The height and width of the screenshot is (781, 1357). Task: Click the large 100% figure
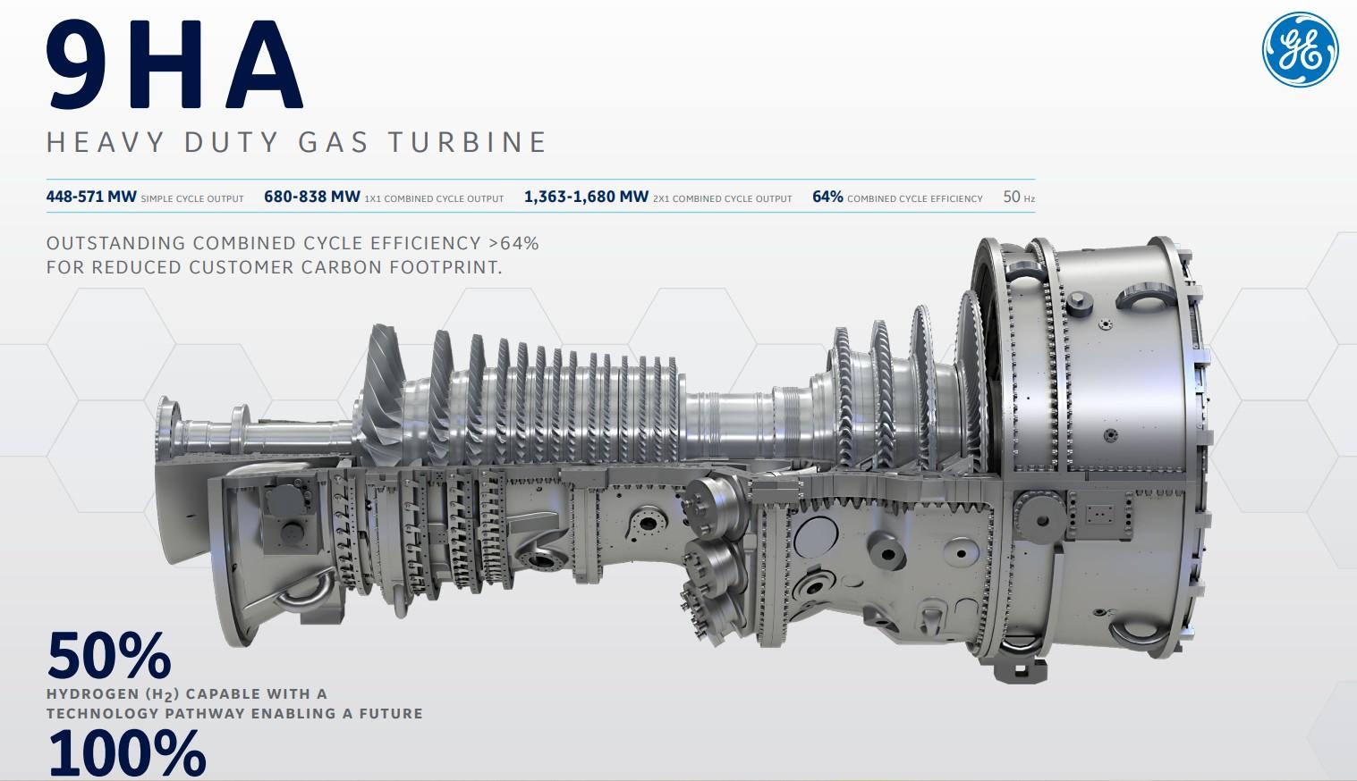(x=126, y=755)
